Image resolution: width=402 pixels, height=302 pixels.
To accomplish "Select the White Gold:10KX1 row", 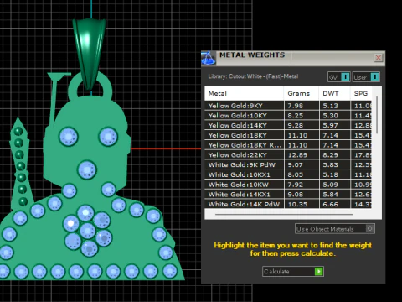I will tap(288, 174).
